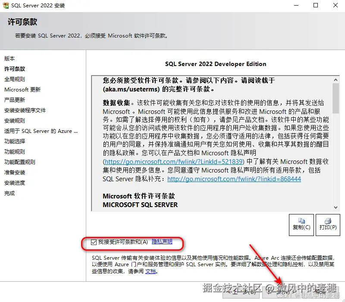Click the Print (打印) button
The height and width of the screenshot is (302, 345).
(x=328, y=225)
